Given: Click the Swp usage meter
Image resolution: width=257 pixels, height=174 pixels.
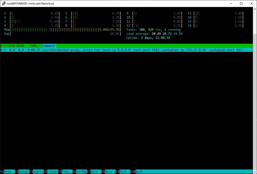Looking at the screenshot, I should coord(62,34).
